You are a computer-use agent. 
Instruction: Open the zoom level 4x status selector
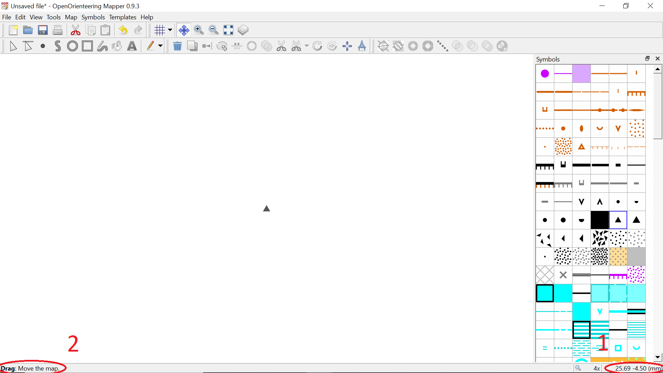[x=596, y=369]
